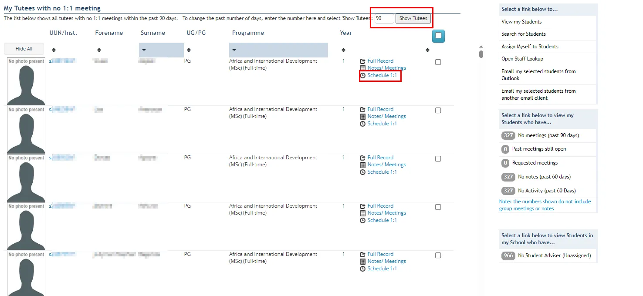
Task: Check the bottom visible student's checkbox
Action: click(x=438, y=255)
